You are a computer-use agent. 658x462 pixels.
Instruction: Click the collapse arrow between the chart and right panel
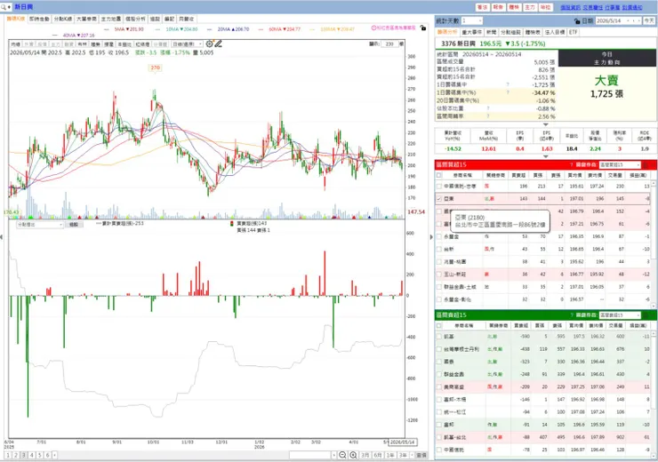(x=431, y=237)
